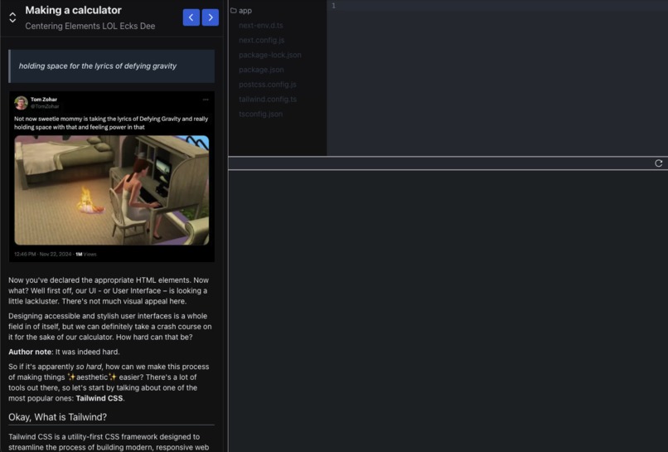
Task: Click the Author note paragraph
Action: (64, 352)
